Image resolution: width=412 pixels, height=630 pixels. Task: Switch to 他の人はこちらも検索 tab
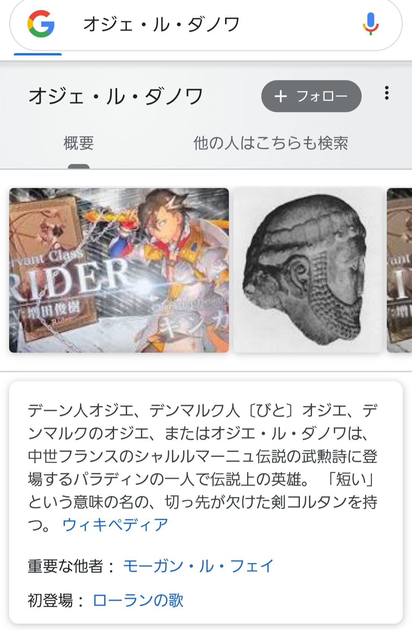pos(270,143)
